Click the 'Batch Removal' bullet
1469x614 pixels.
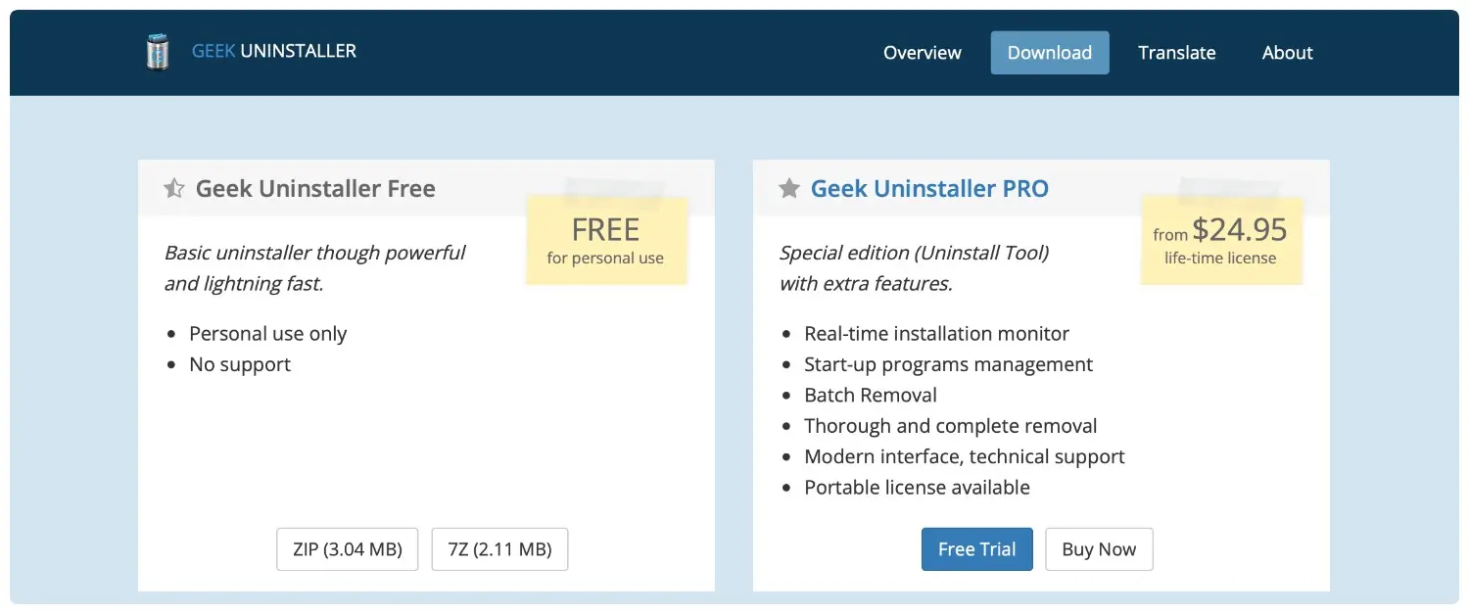(871, 395)
